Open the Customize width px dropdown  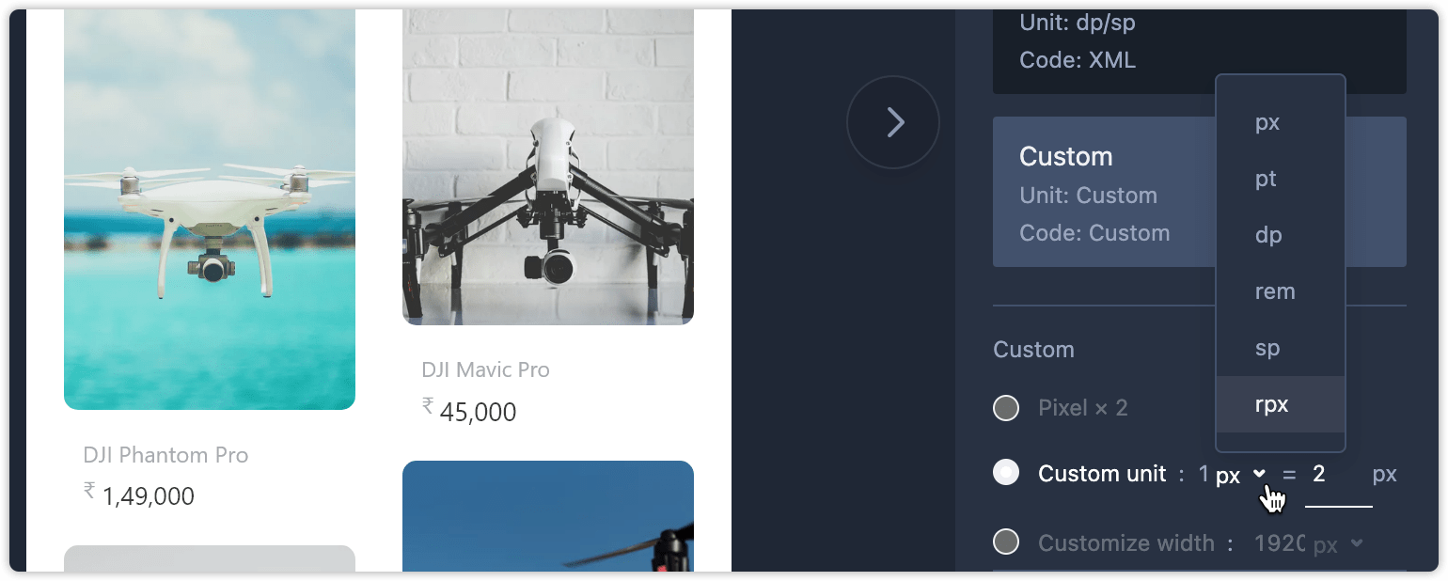click(x=1338, y=544)
